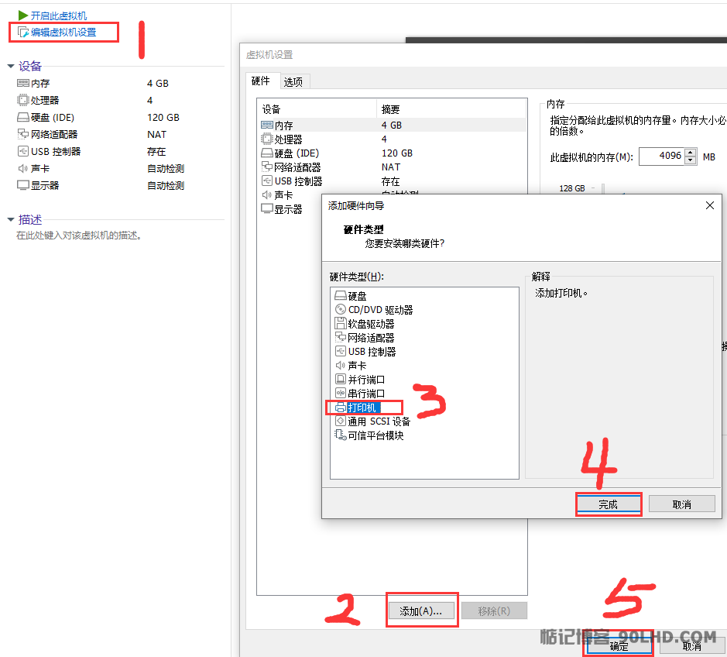
Task: Choose USB 控制器 icon in wizard list
Action: point(341,351)
